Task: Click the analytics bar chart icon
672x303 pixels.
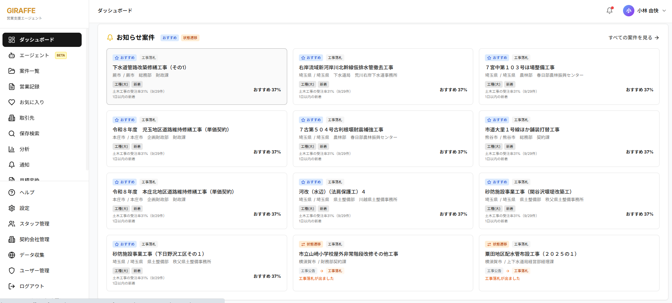Action: [12, 149]
